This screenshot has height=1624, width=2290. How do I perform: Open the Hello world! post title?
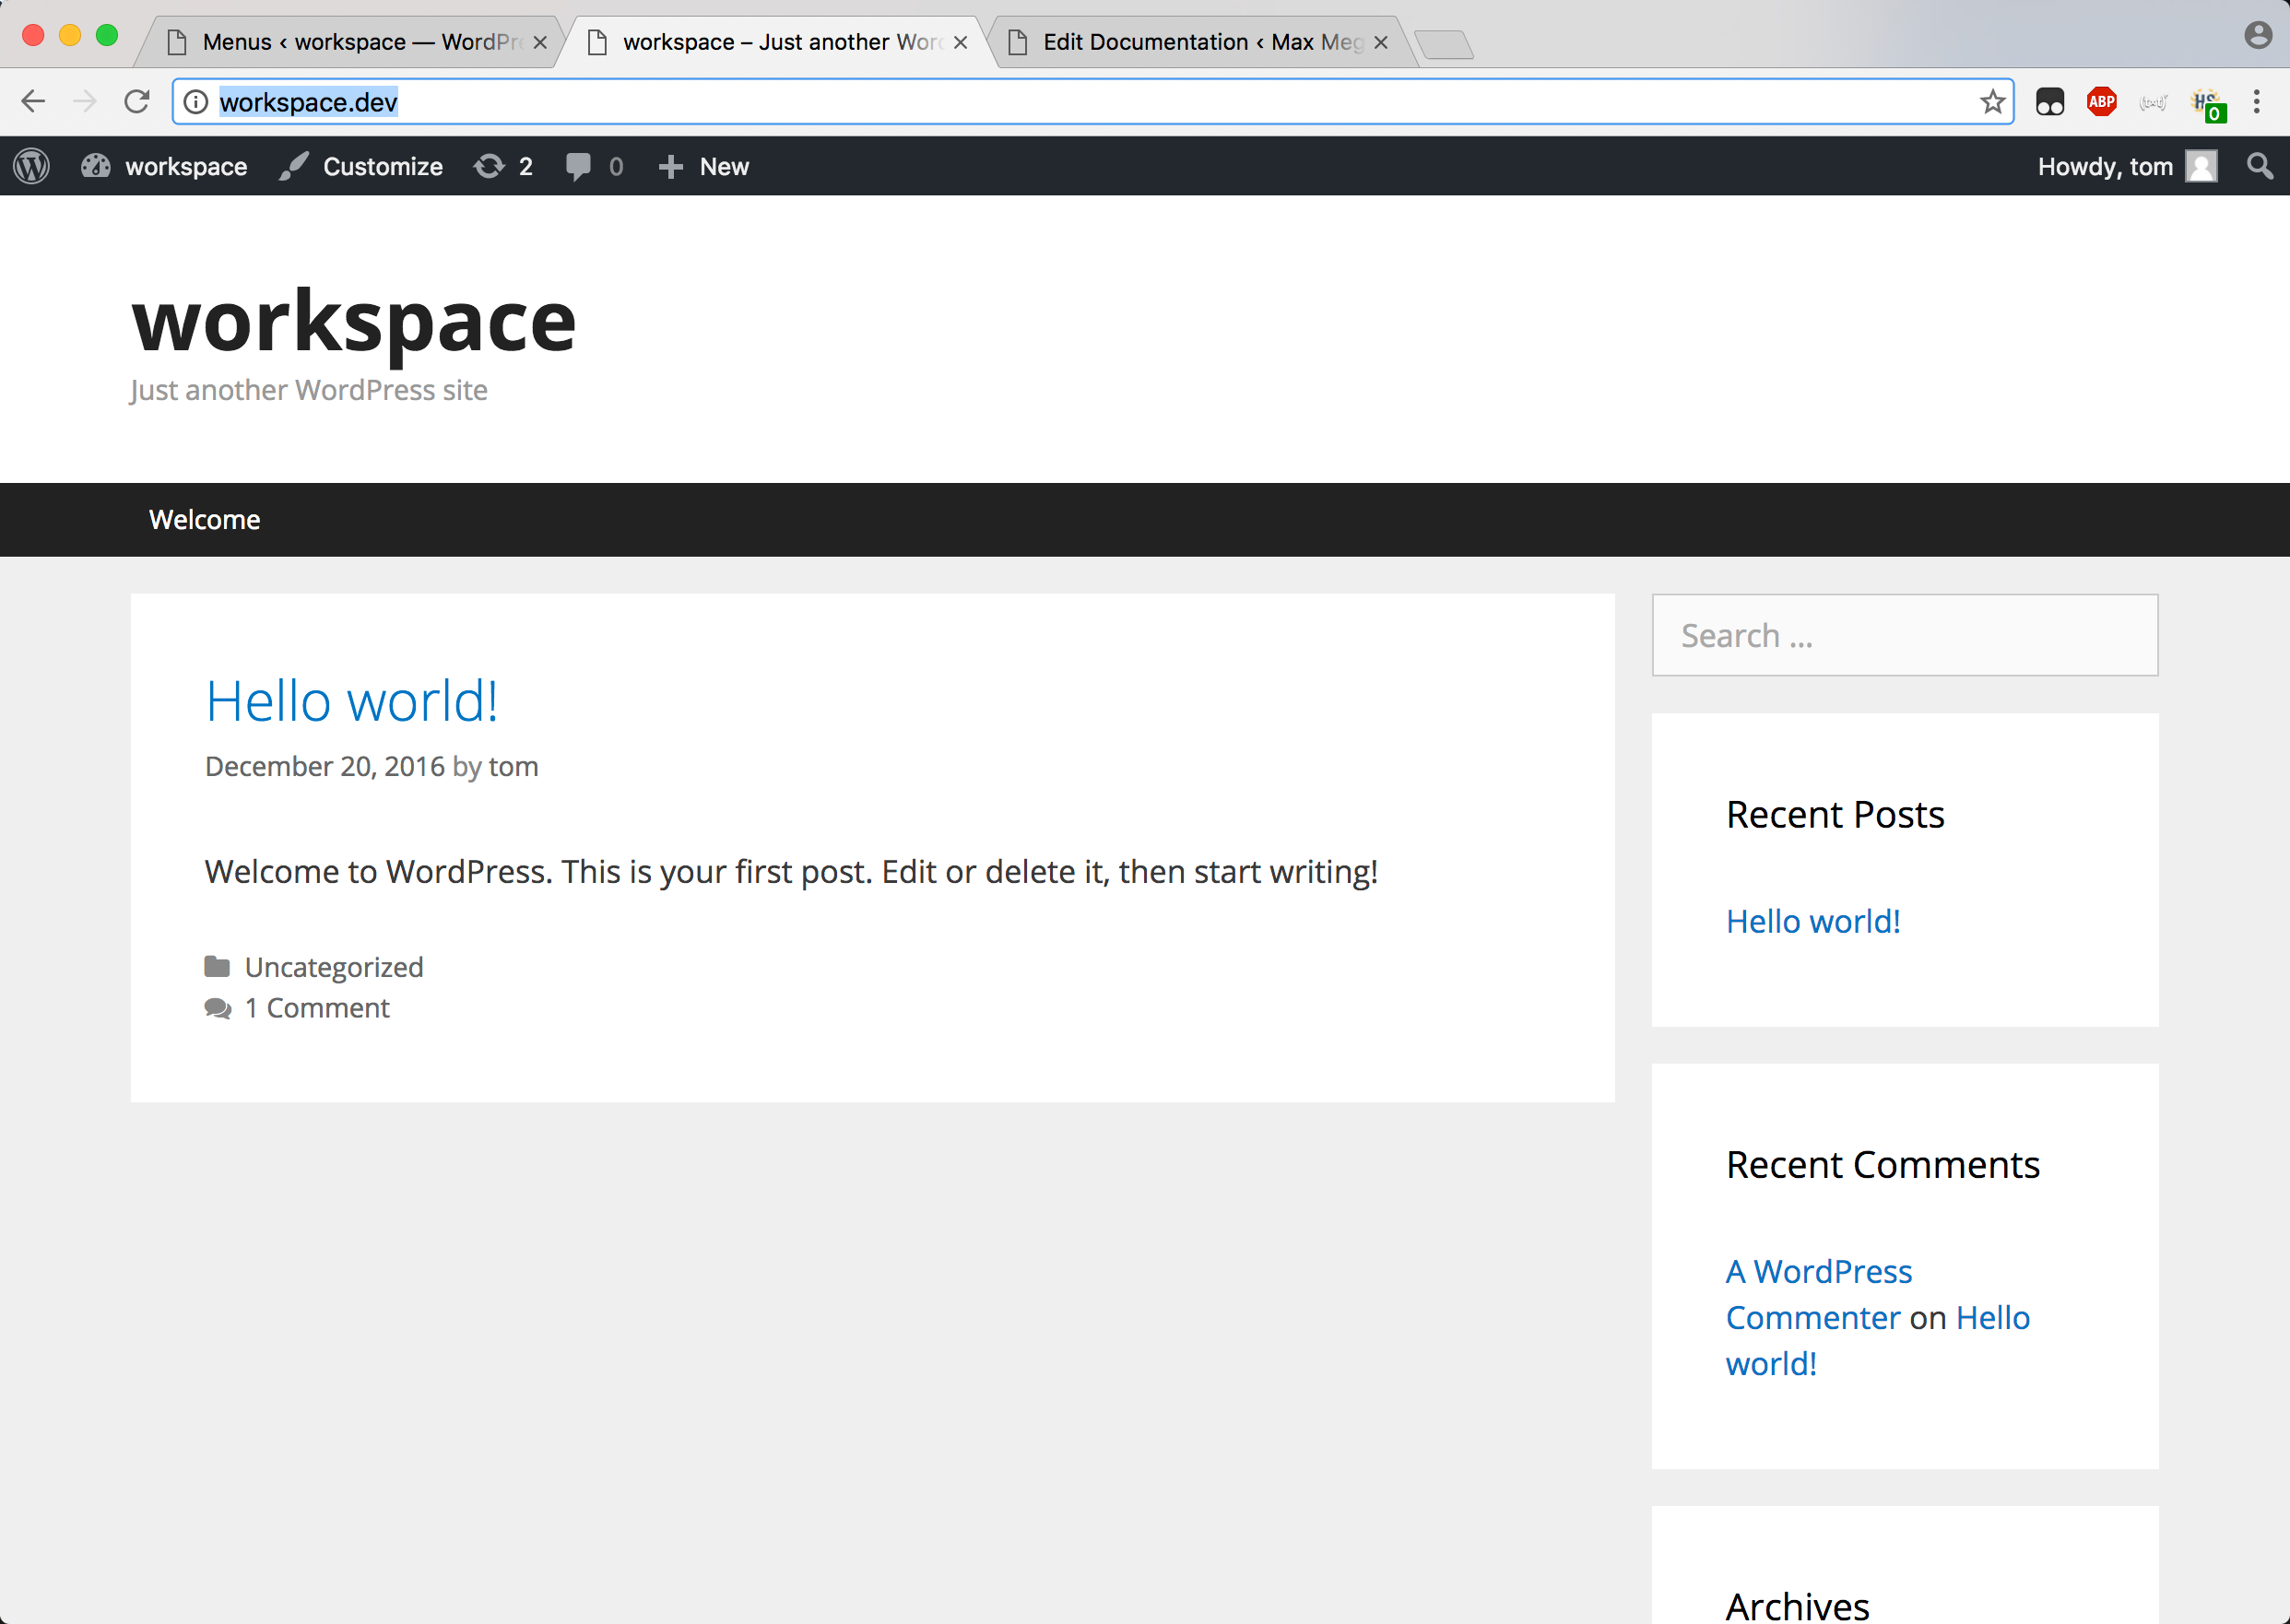[x=351, y=701]
